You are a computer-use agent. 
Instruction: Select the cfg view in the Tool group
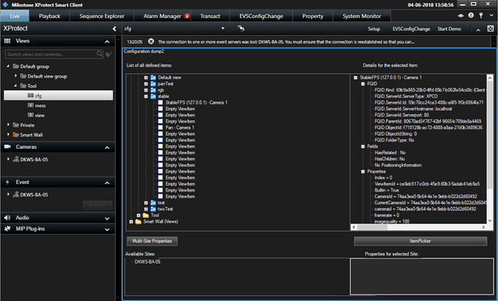(x=58, y=95)
